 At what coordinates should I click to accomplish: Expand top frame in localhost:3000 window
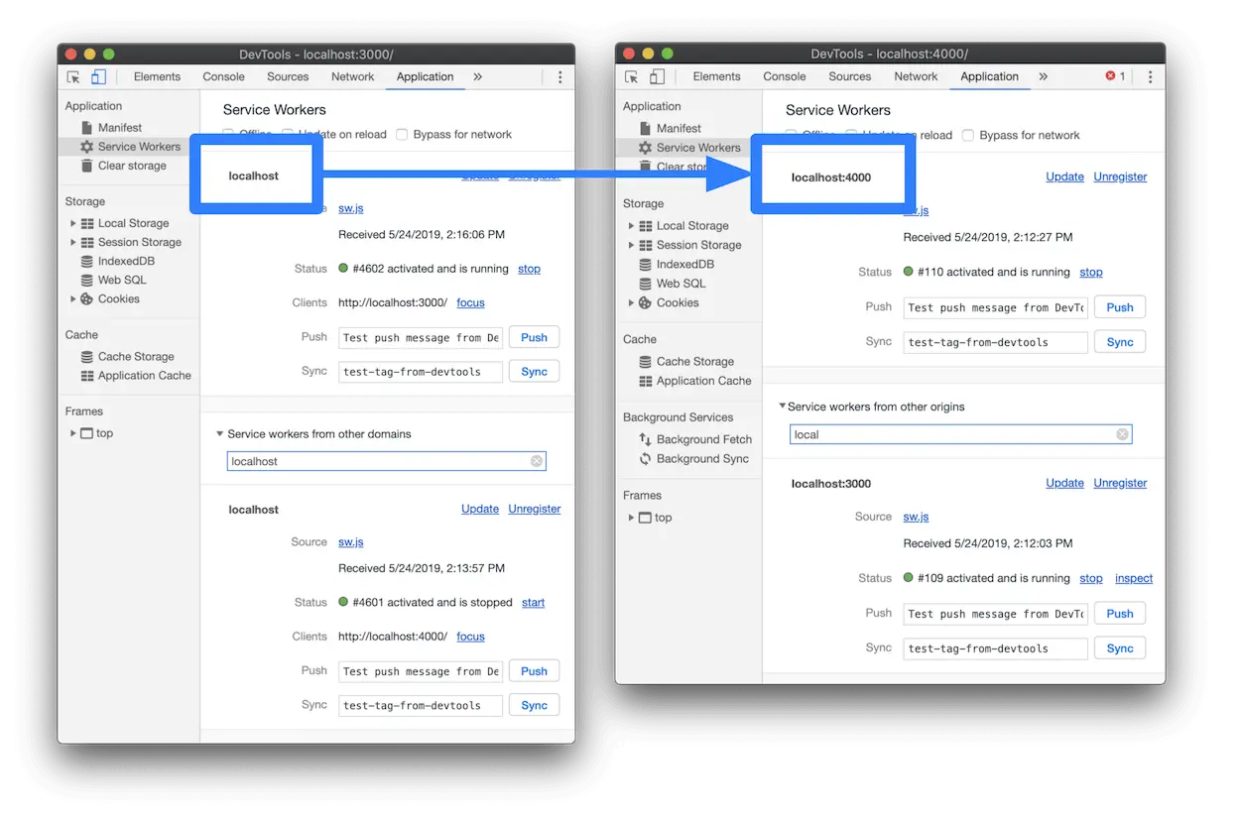click(72, 433)
